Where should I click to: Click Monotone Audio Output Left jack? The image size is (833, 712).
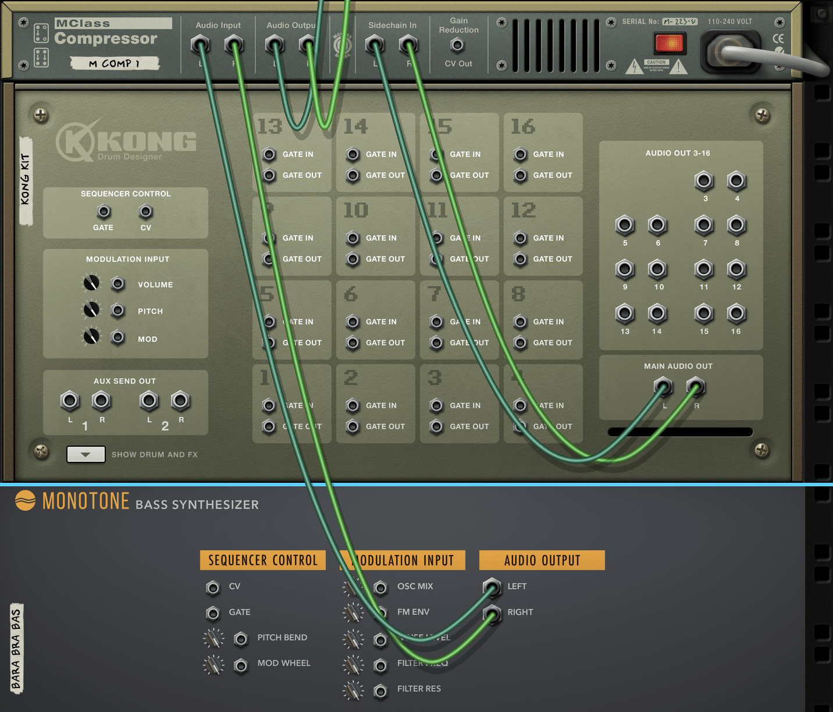pyautogui.click(x=492, y=588)
